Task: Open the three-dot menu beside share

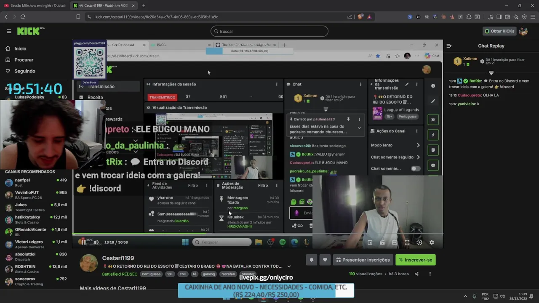Action: coord(430,274)
